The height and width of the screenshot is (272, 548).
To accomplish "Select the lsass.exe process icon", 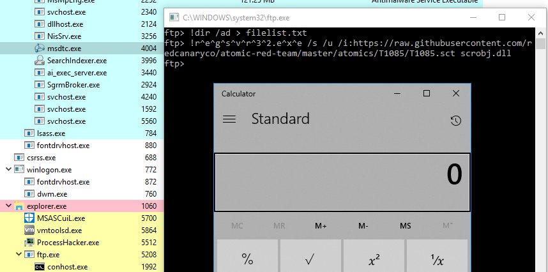I will point(29,133).
